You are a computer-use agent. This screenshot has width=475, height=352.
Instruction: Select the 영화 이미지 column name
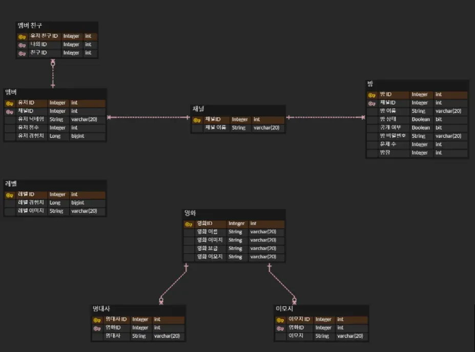pos(210,240)
